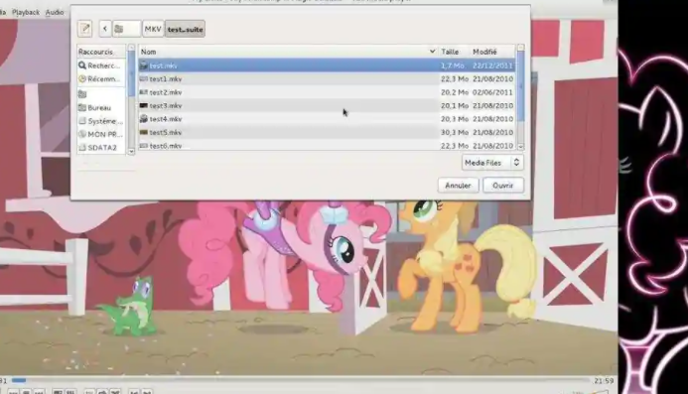Select the Système... file system shortcut
The image size is (688, 394).
(x=100, y=121)
